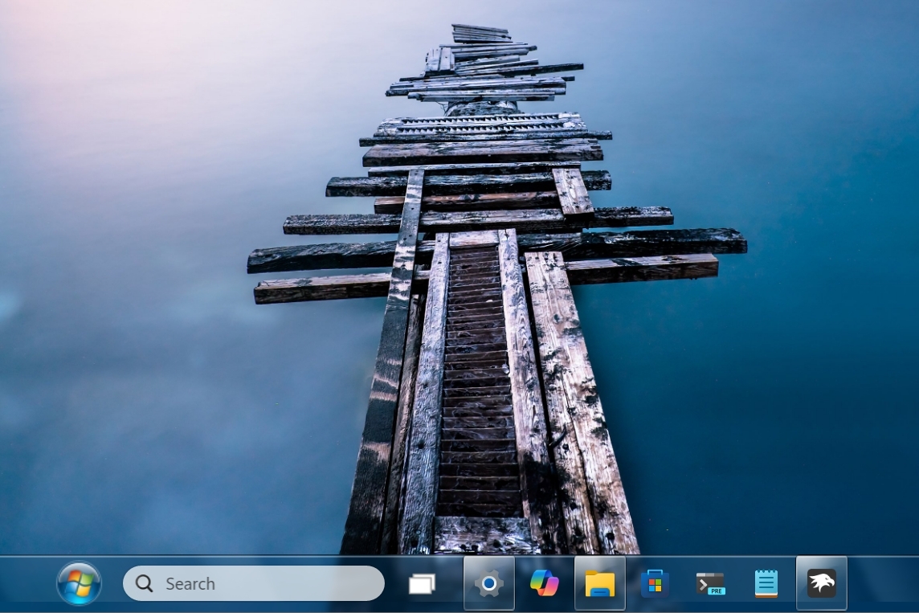This screenshot has width=919, height=613.
Task: Select the Settings app, currently focused on taskbar
Action: coord(489,583)
